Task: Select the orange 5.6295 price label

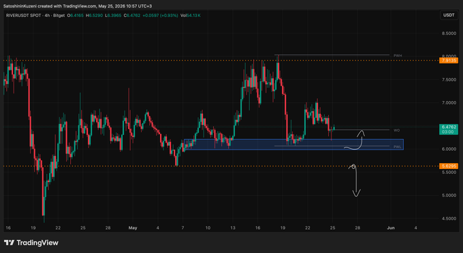Action: click(449, 166)
